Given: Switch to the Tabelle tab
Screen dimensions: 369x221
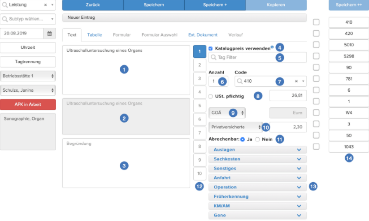Looking at the screenshot, I should point(95,35).
